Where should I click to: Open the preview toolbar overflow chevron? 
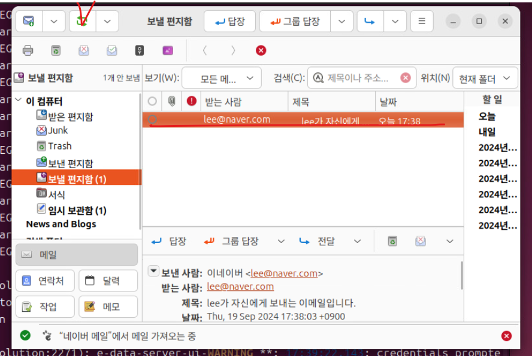pyautogui.click(x=450, y=241)
